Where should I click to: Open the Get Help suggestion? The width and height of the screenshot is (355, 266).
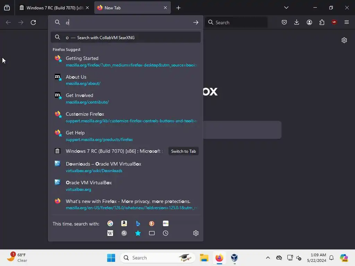tap(125, 136)
